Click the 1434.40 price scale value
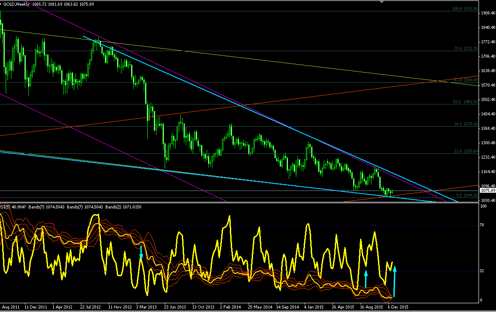496x312 pixels. tap(488, 114)
